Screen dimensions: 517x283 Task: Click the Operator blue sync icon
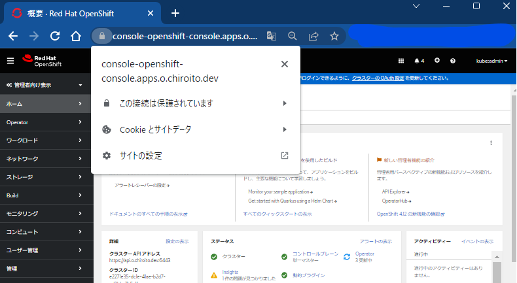click(x=347, y=257)
